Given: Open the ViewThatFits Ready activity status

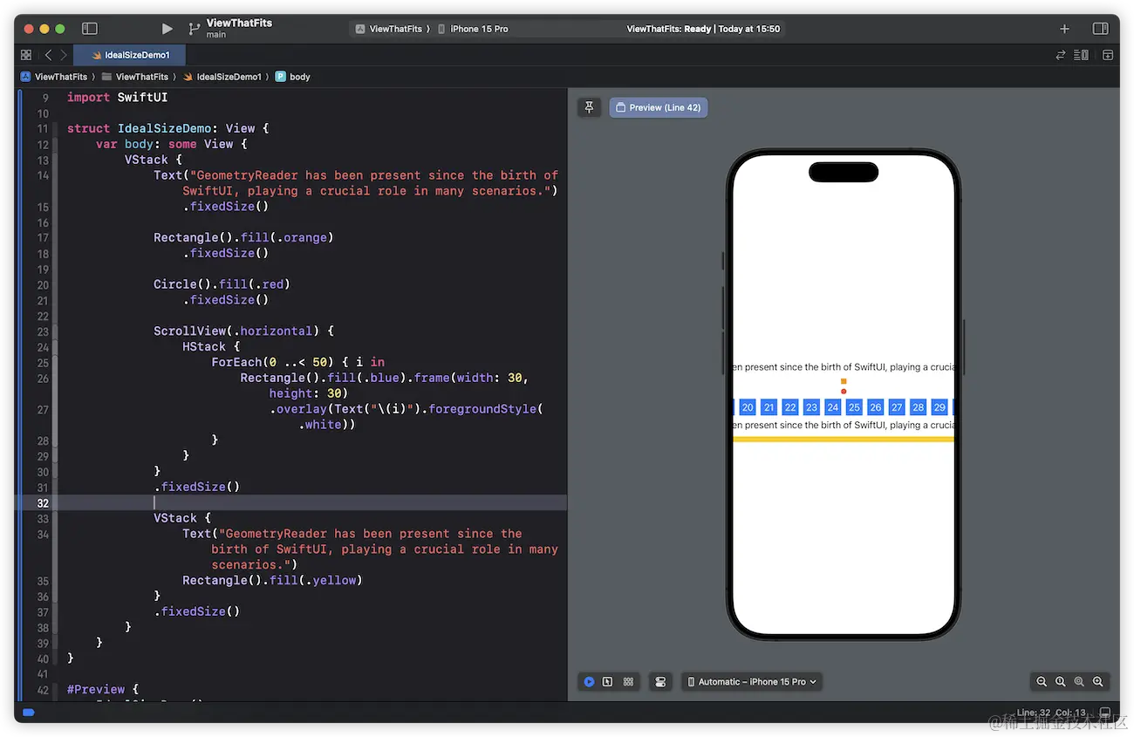Looking at the screenshot, I should pos(703,29).
